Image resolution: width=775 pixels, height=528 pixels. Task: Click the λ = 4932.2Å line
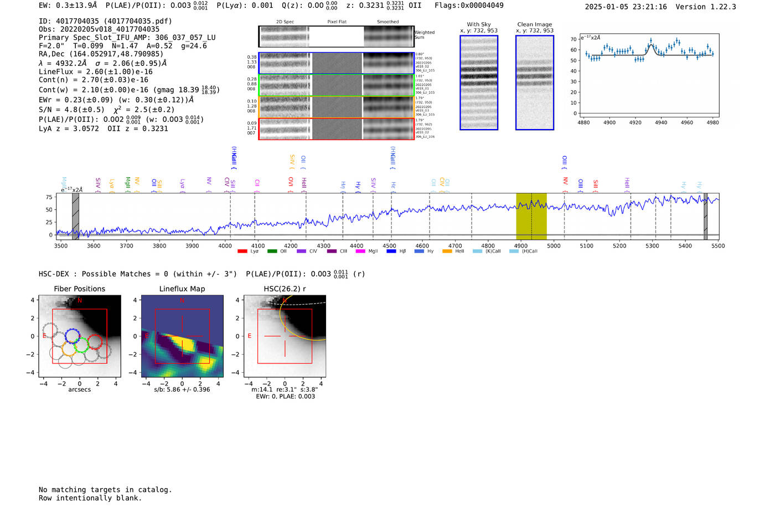coord(103,63)
